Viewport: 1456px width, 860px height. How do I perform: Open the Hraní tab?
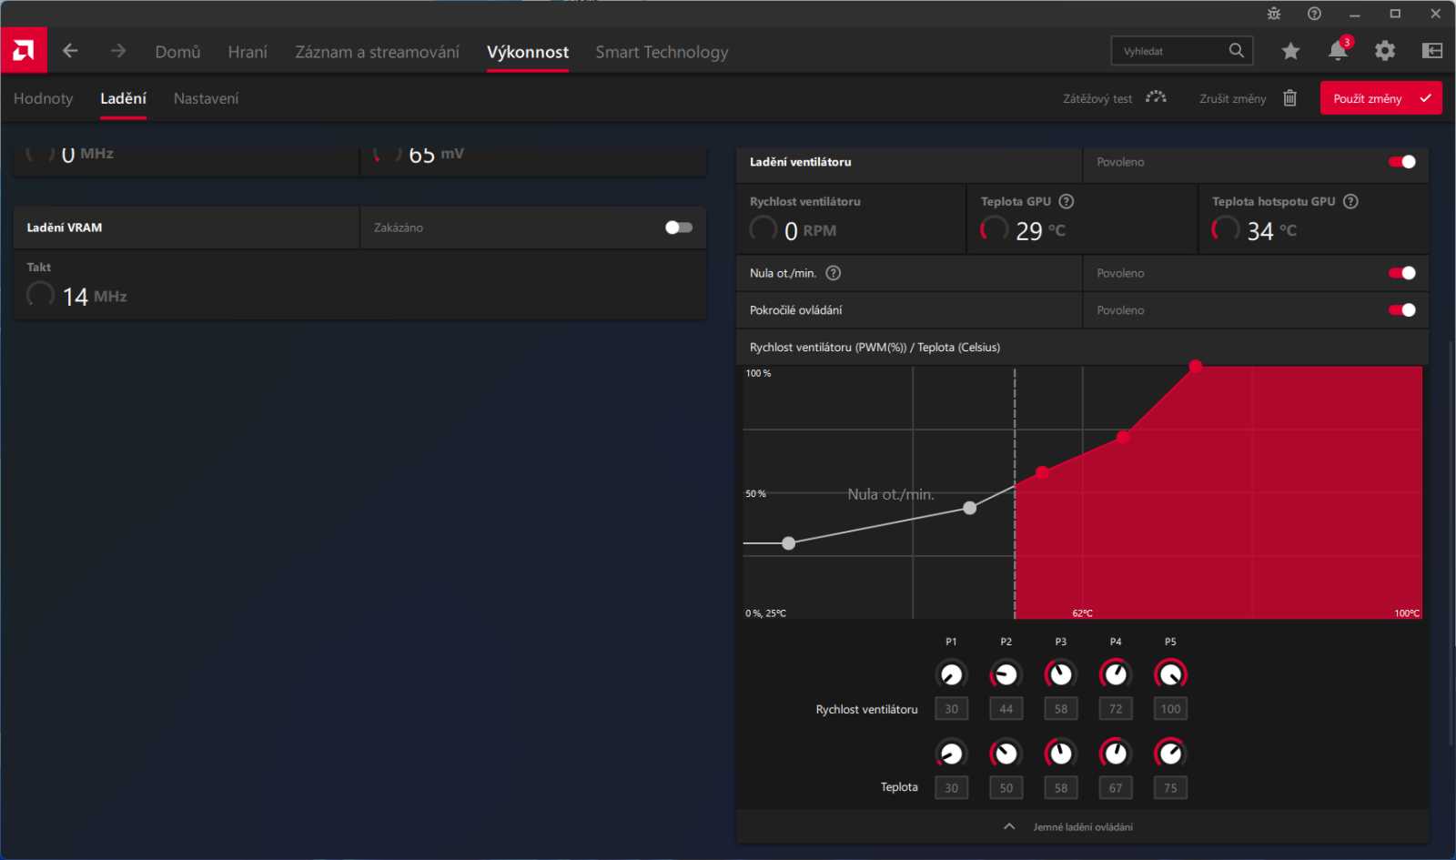pos(248,52)
